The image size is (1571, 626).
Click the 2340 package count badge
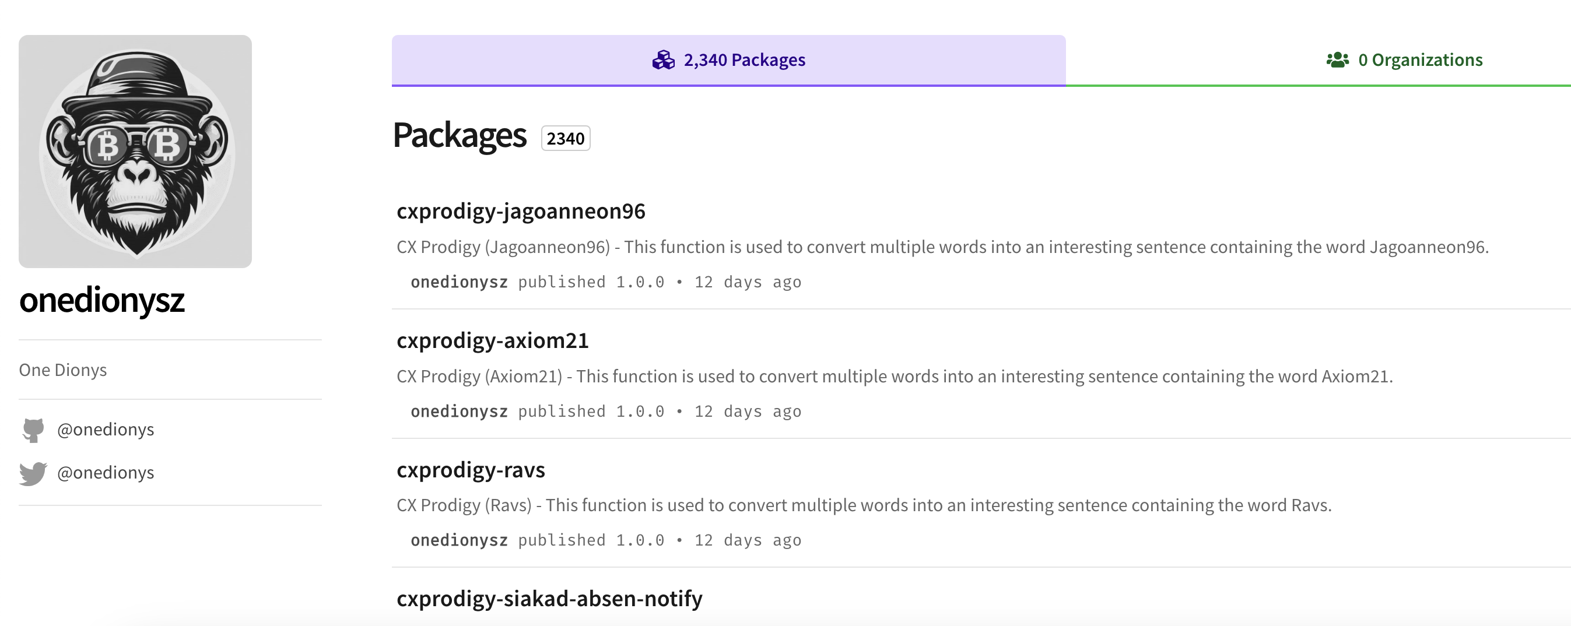click(x=564, y=138)
